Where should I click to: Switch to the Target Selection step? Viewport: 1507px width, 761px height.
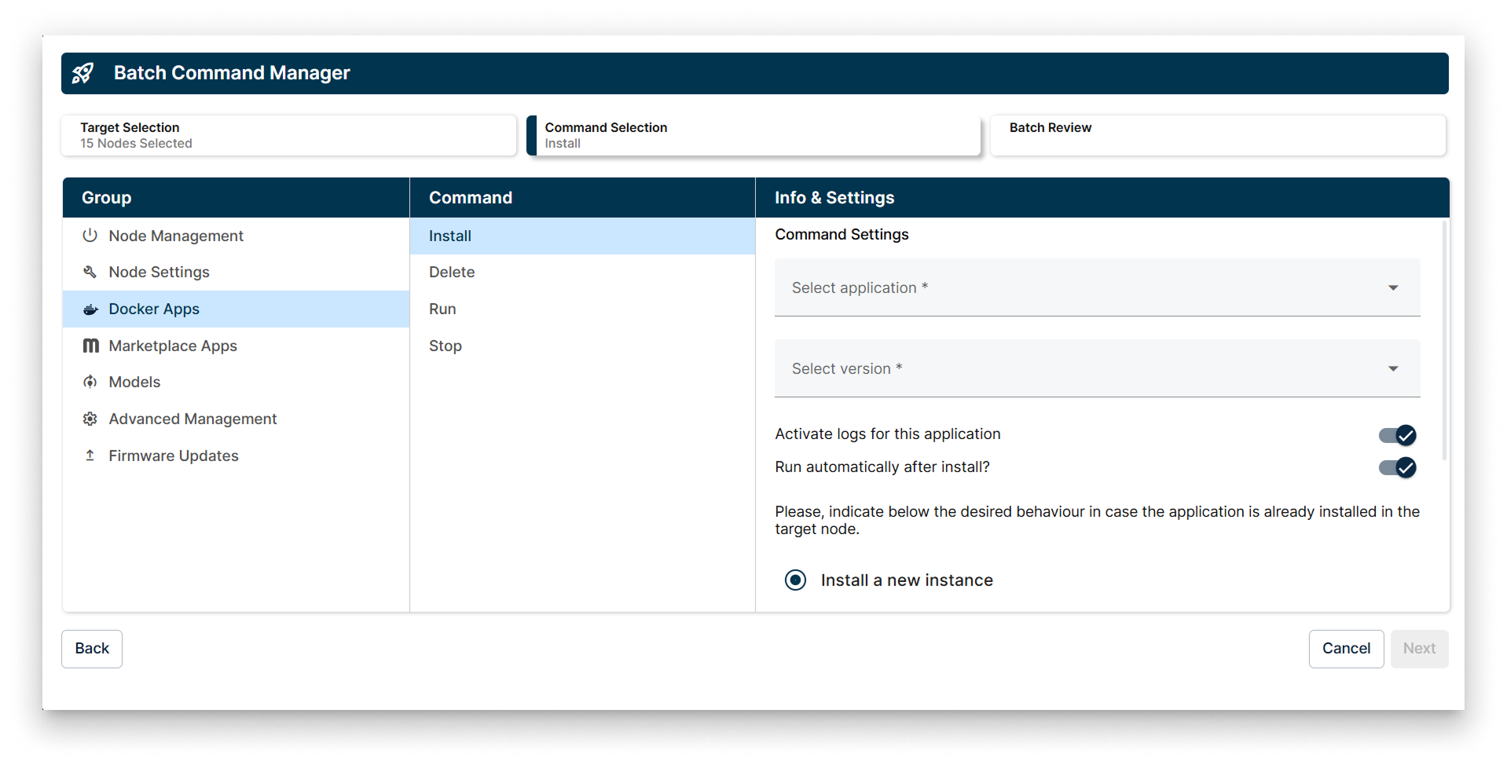click(x=288, y=135)
